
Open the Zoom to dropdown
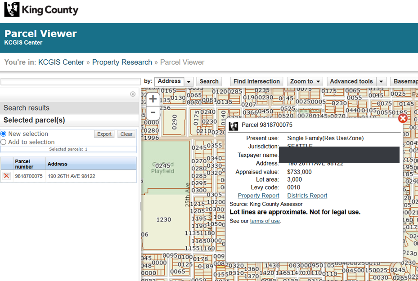pos(305,81)
